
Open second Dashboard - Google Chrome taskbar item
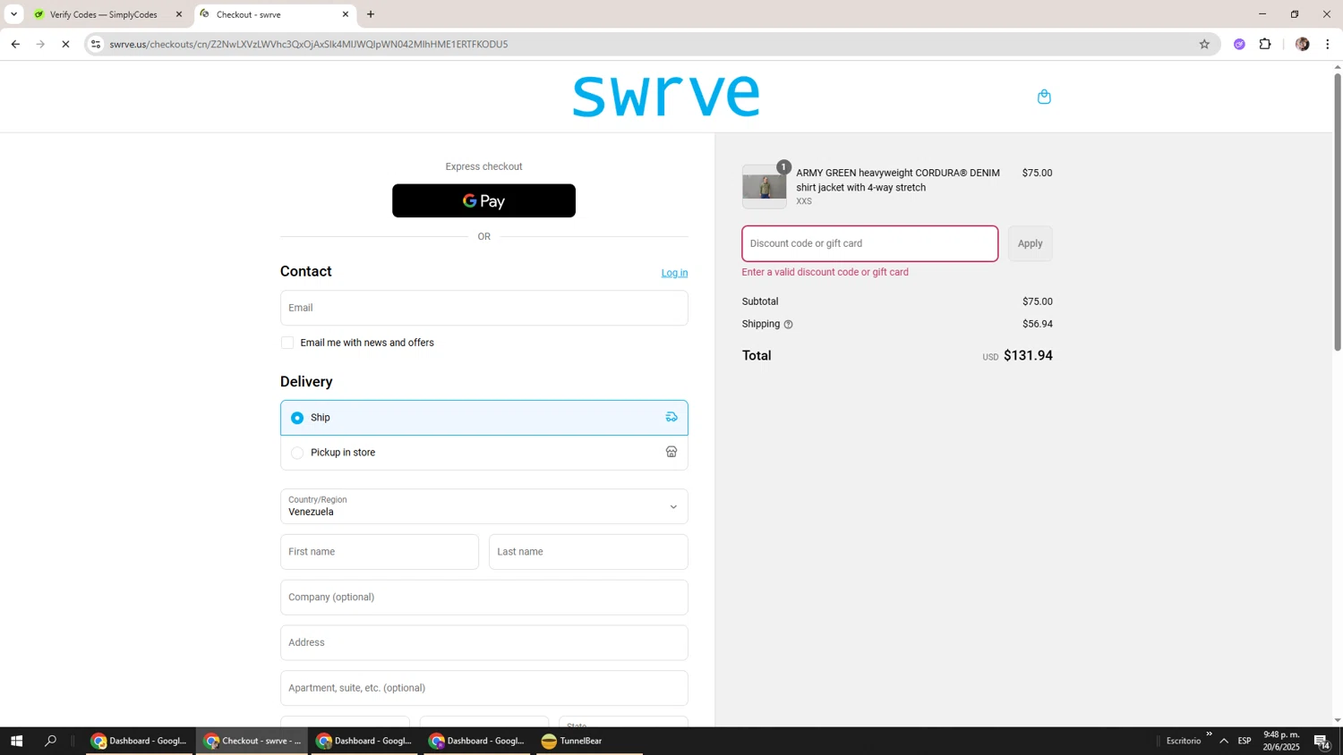coord(364,741)
